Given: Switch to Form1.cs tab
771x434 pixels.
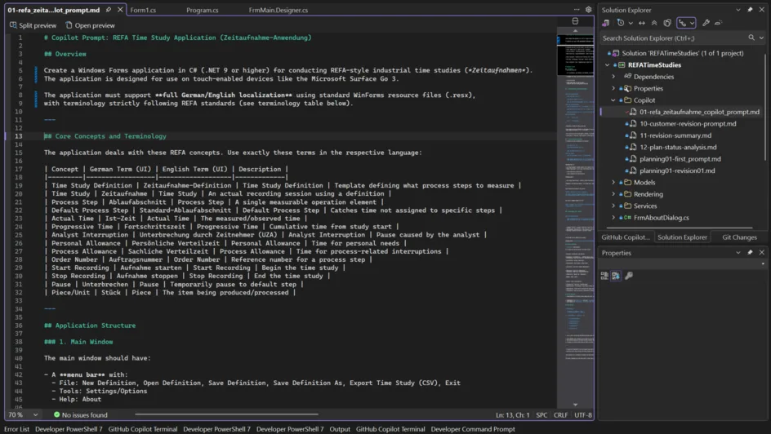Looking at the screenshot, I should 143,10.
